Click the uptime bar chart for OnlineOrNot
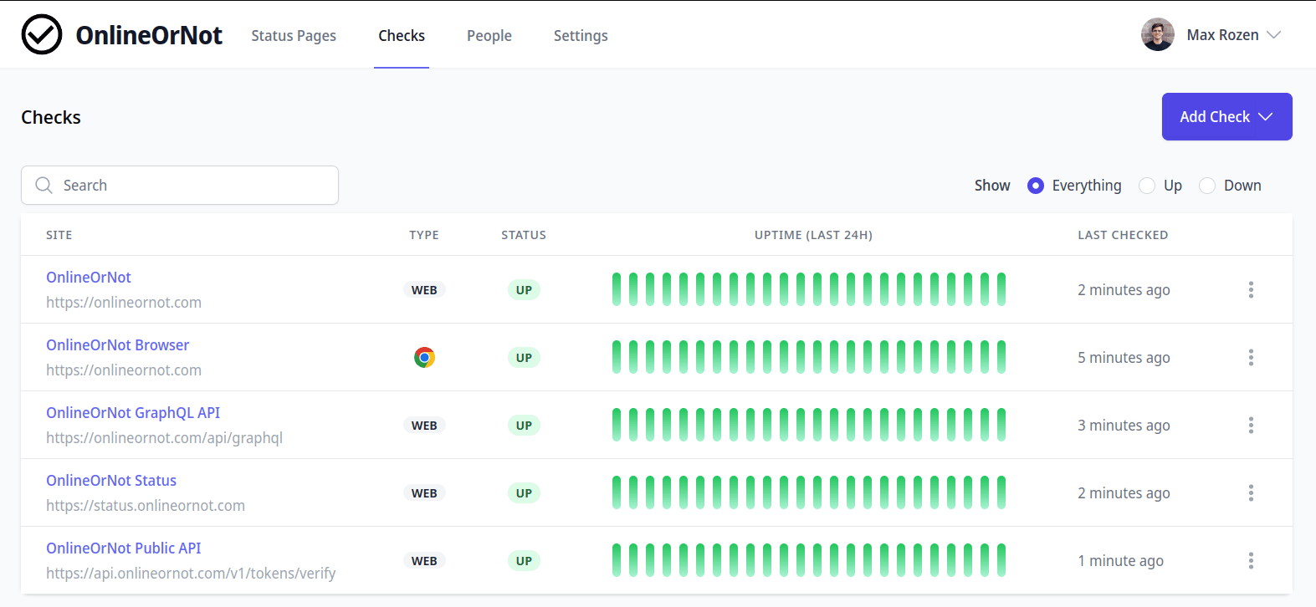The width and height of the screenshot is (1316, 607). click(809, 289)
